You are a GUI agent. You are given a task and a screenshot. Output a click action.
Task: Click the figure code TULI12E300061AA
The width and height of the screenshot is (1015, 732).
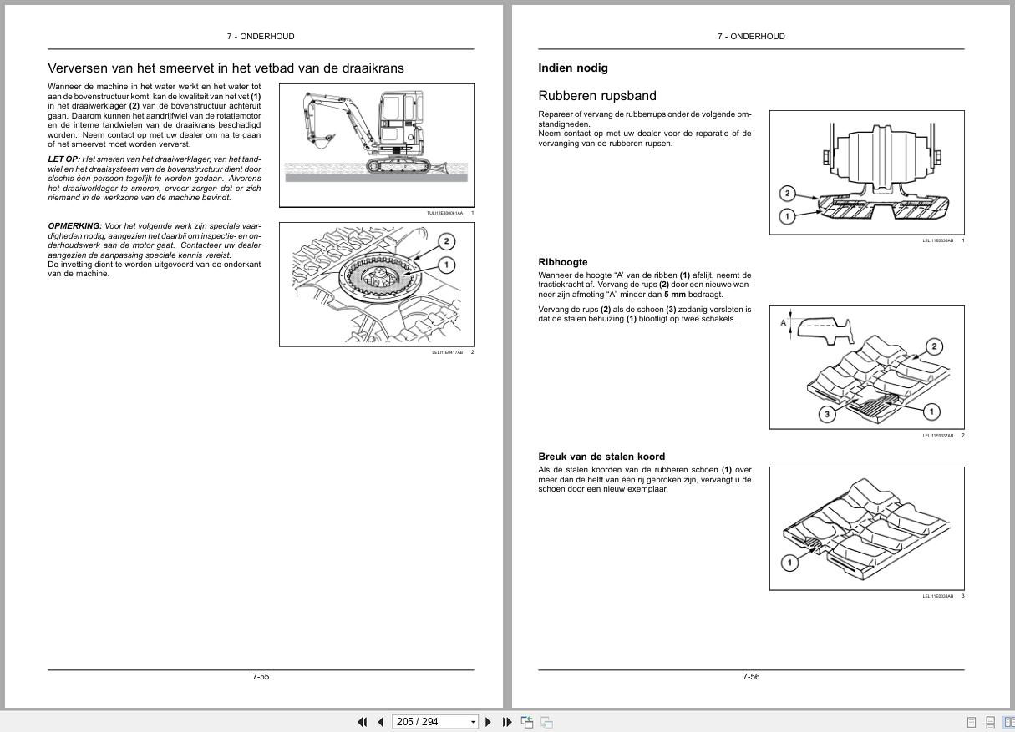[444, 213]
